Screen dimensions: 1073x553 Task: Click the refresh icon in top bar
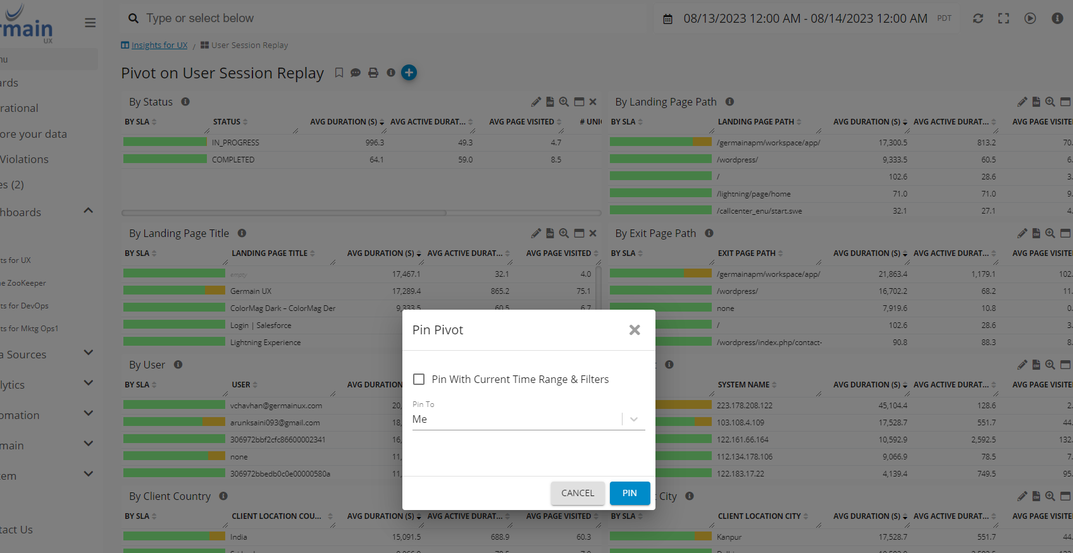point(977,18)
